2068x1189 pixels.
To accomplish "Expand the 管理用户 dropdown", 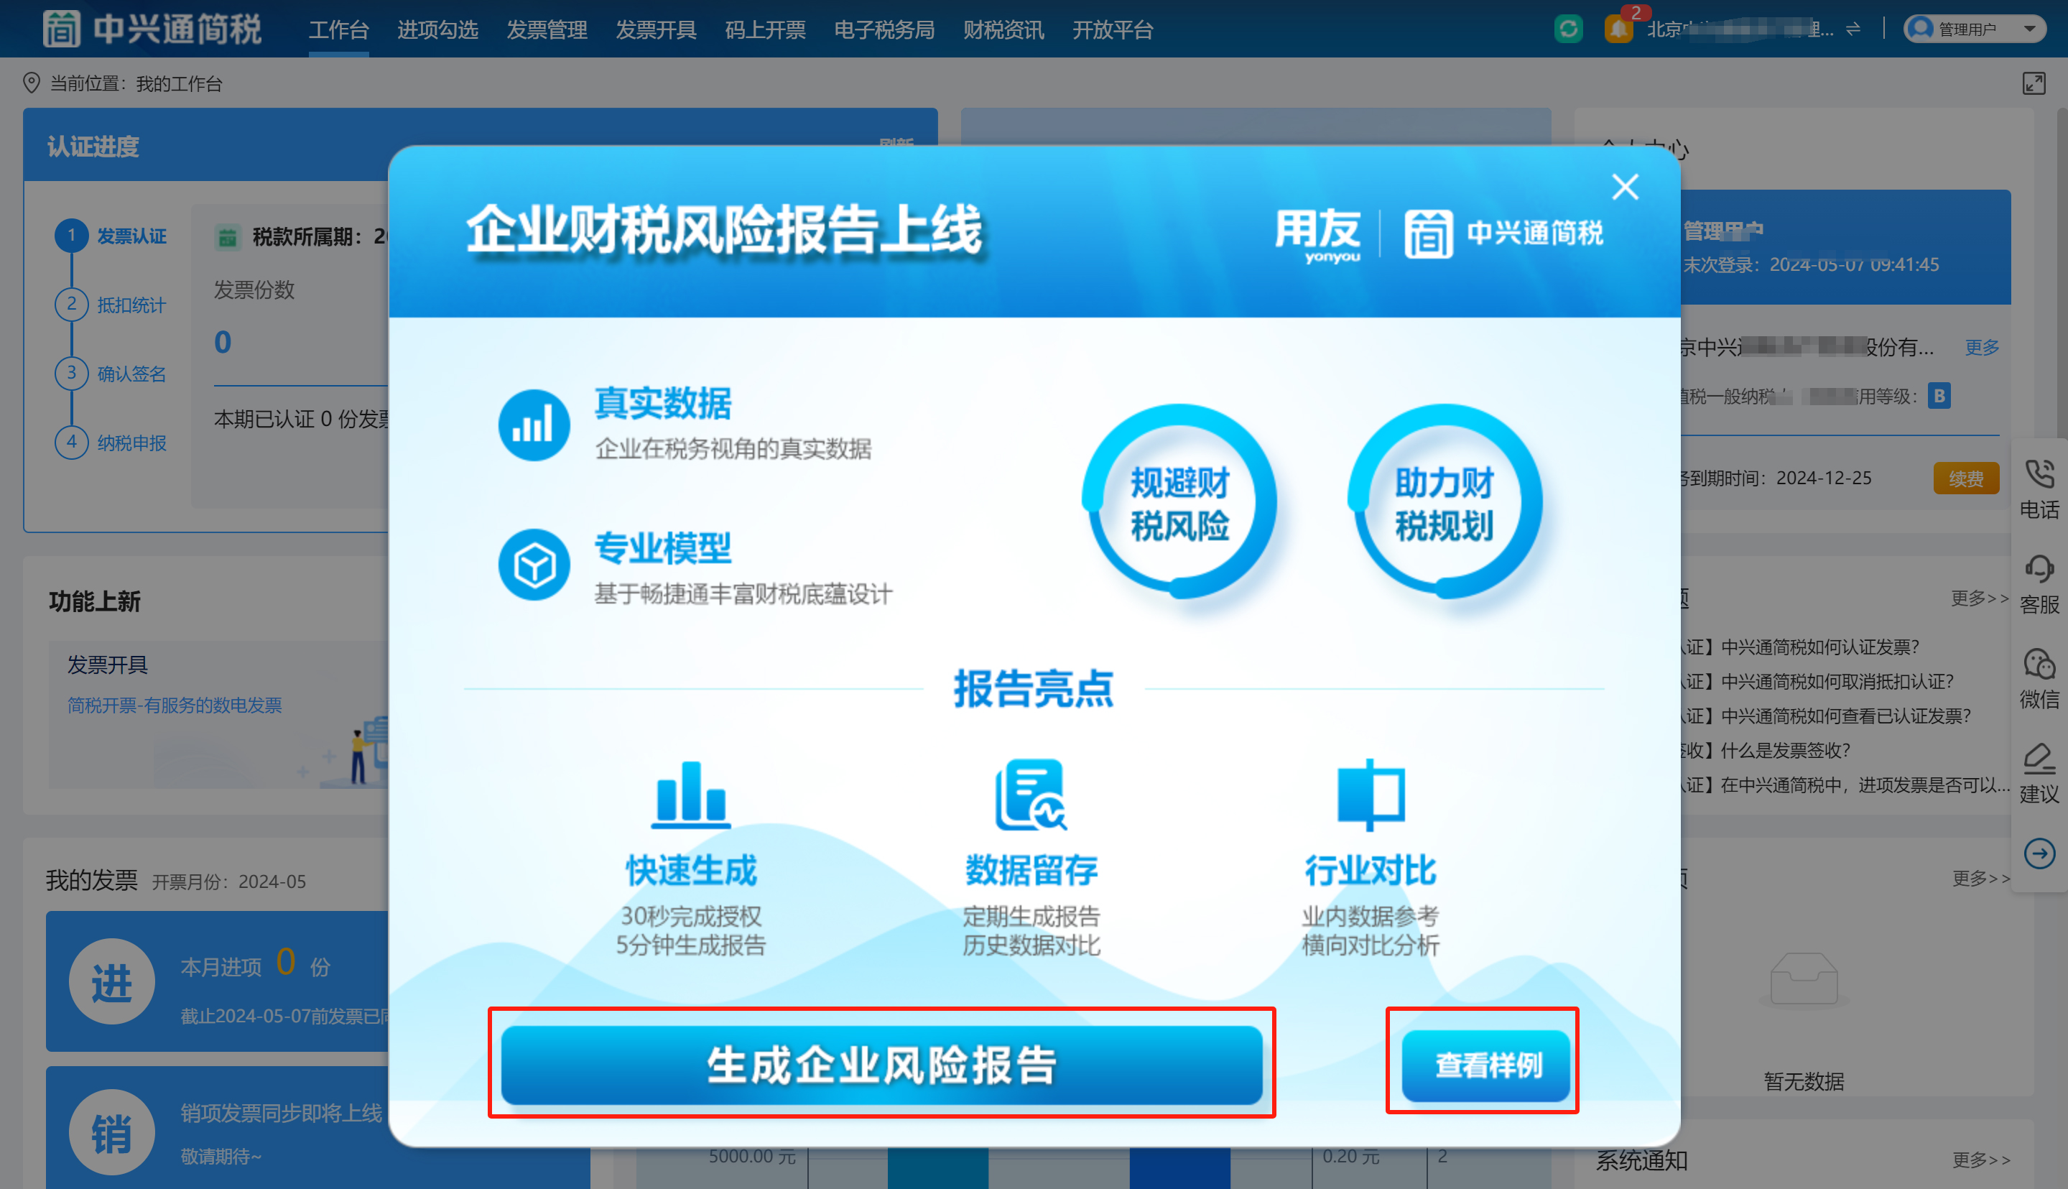I will [1973, 29].
